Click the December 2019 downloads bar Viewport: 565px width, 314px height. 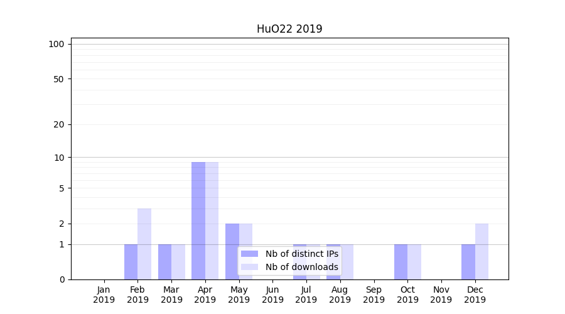pyautogui.click(x=482, y=251)
